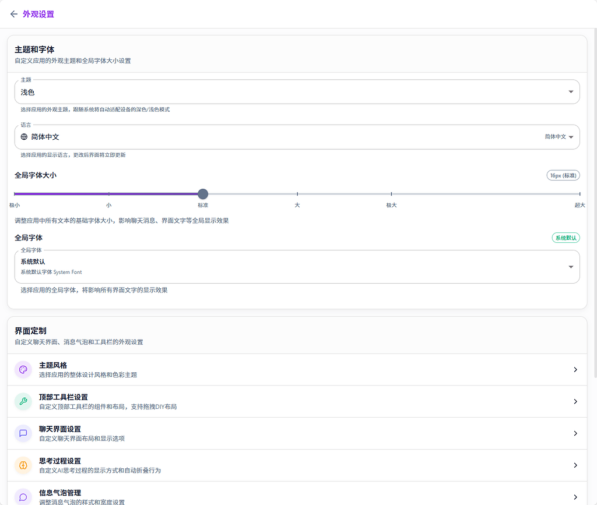Set font size slider to 超大
The height and width of the screenshot is (505, 597).
click(580, 194)
